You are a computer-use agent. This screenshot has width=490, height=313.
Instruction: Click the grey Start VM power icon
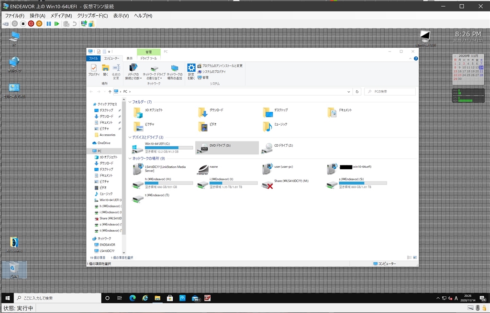(x=15, y=24)
